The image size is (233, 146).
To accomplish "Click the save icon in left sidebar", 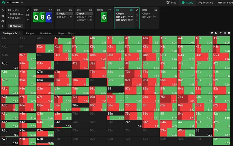I will point(3,16).
